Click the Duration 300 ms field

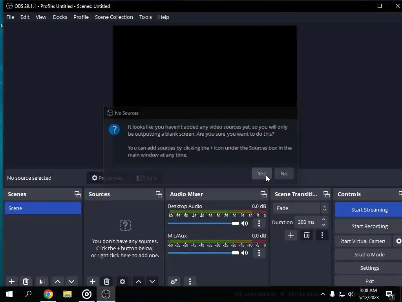pos(307,222)
